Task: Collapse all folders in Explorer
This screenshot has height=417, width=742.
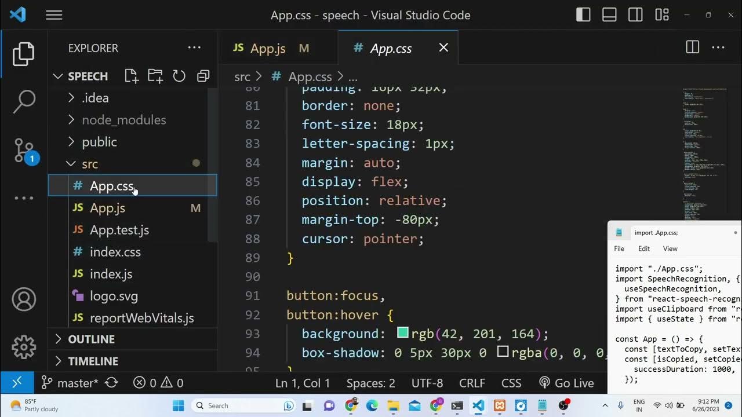Action: [x=203, y=76]
